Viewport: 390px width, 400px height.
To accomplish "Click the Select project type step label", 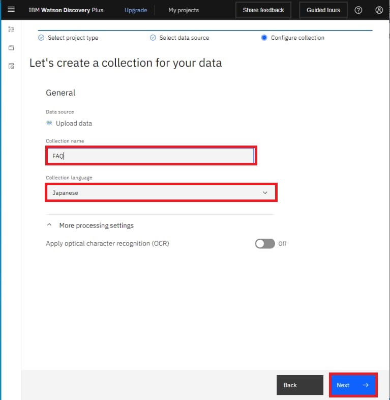I will (x=73, y=38).
